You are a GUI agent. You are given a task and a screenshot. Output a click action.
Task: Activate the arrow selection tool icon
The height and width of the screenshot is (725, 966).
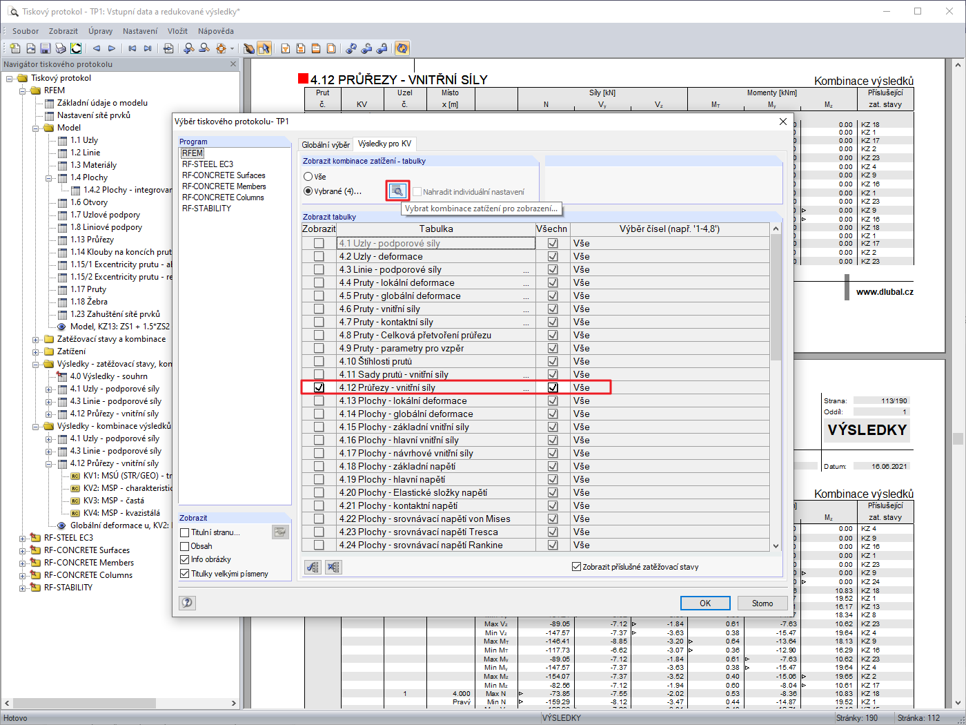(x=264, y=48)
